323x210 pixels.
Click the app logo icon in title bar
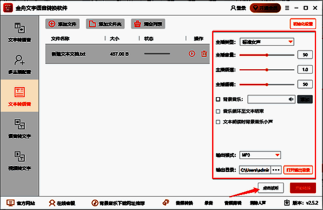click(x=8, y=8)
